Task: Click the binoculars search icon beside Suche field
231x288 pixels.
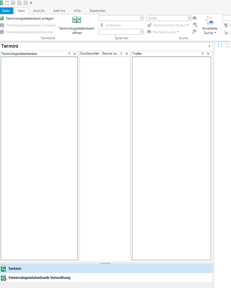Action: pyautogui.click(x=195, y=18)
